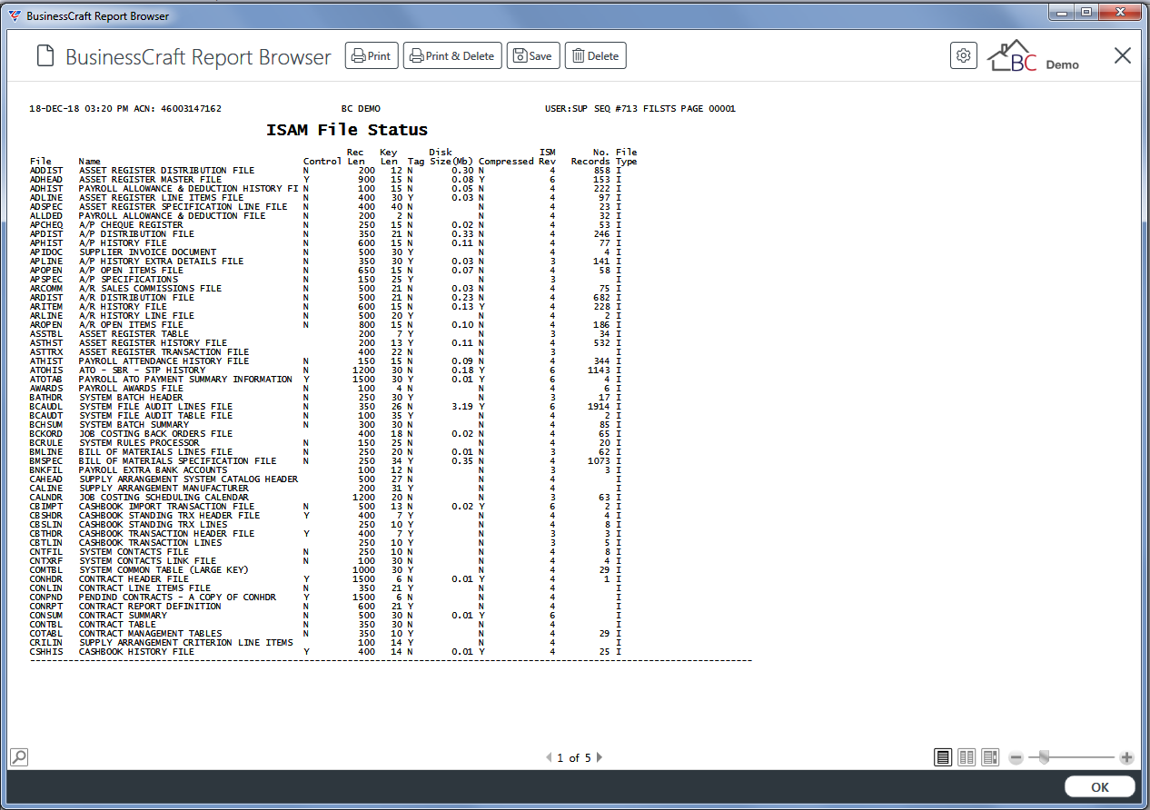This screenshot has height=810, width=1150.
Task: Switch to single page view mode
Action: coord(943,757)
